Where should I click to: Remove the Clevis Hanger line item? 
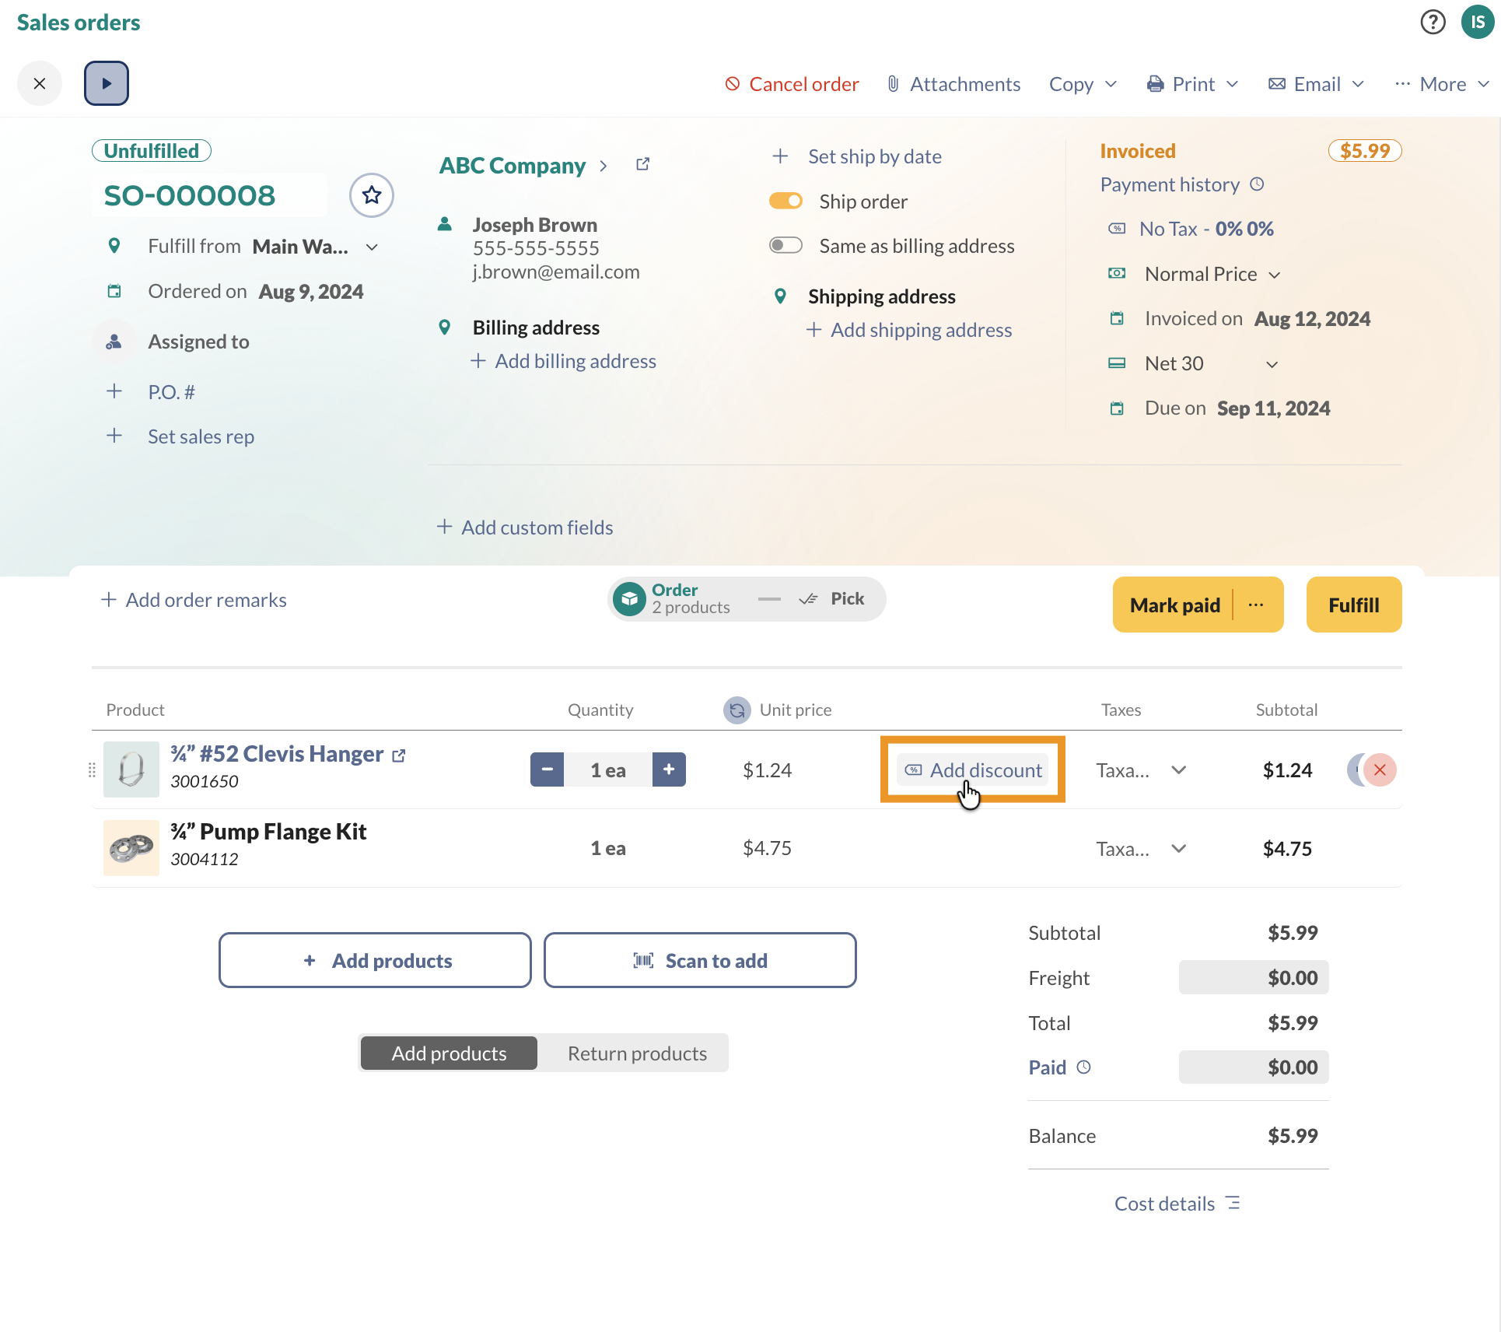click(1379, 769)
